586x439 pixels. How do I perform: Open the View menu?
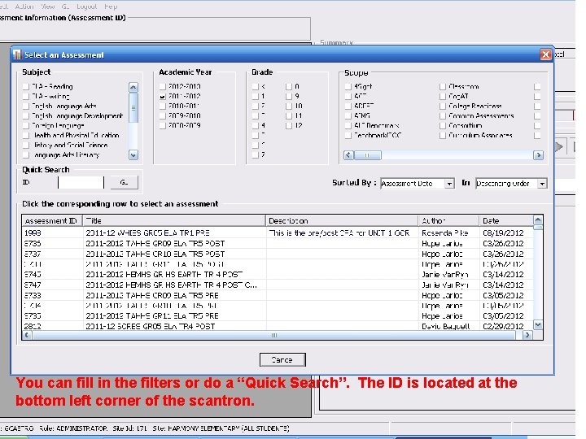tap(48, 7)
